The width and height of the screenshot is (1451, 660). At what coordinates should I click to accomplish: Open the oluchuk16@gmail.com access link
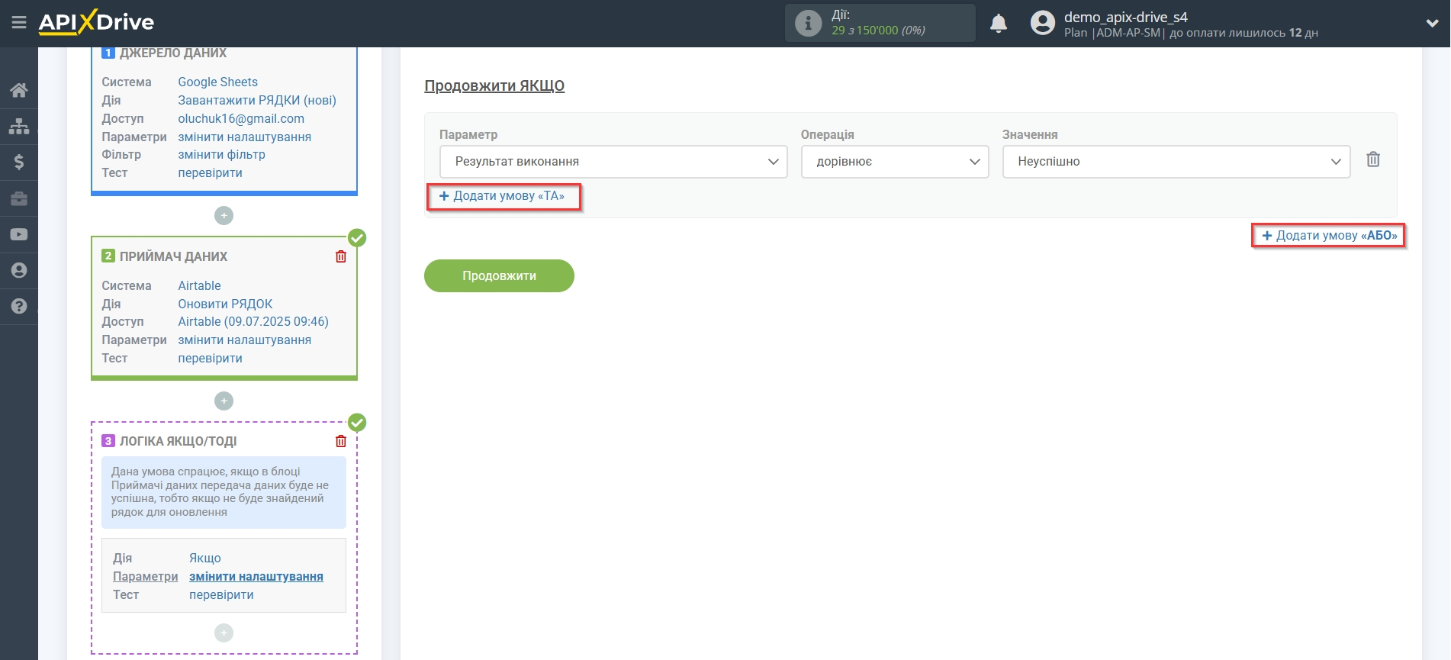tap(241, 118)
